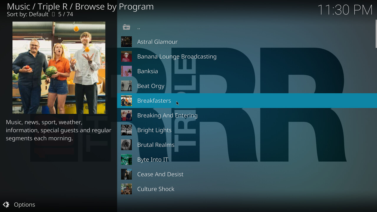Click the Sort by: Default label
The height and width of the screenshot is (212, 377).
pyautogui.click(x=28, y=14)
